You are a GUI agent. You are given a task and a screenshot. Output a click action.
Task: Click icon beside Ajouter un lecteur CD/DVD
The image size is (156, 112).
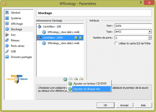click(70, 84)
